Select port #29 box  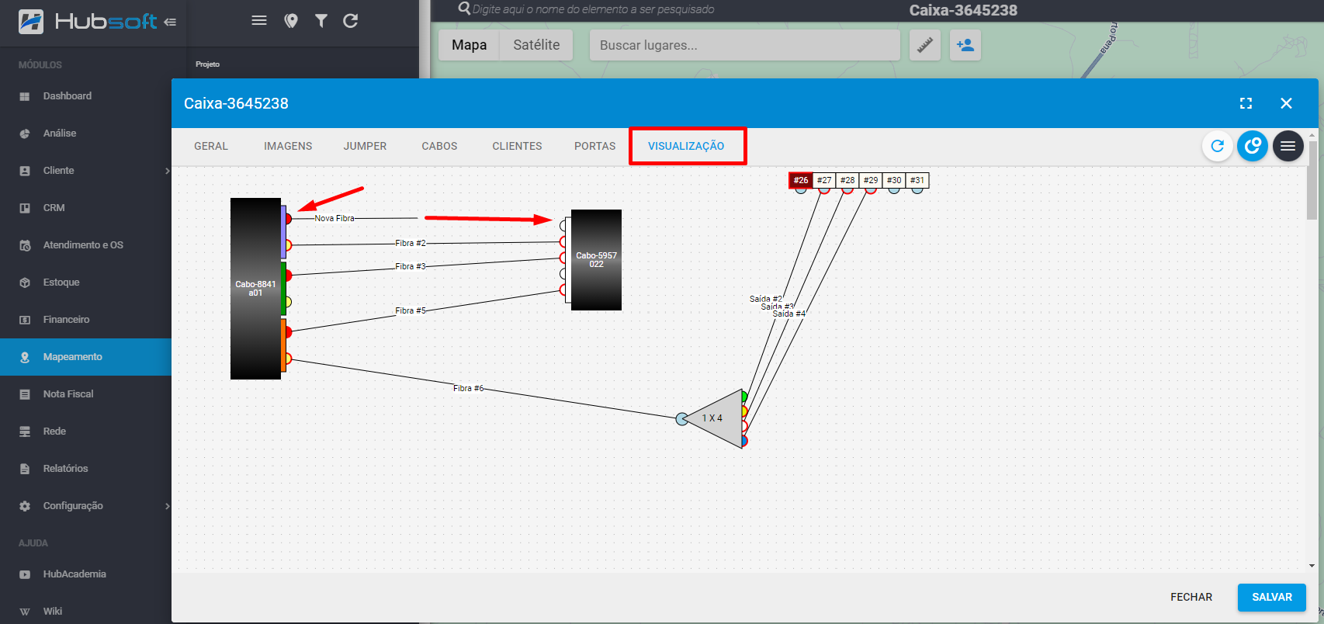(x=871, y=180)
